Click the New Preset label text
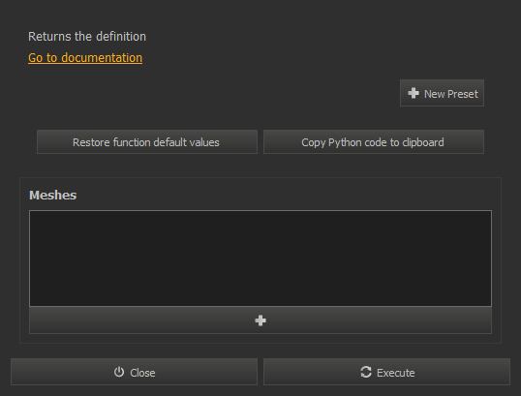 tap(451, 94)
